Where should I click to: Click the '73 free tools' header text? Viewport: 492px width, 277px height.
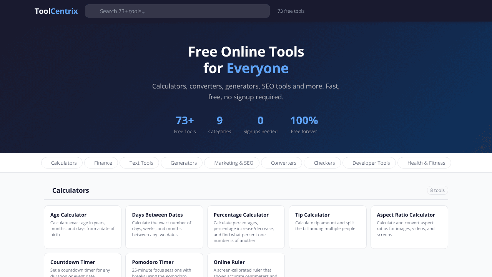pyautogui.click(x=291, y=11)
